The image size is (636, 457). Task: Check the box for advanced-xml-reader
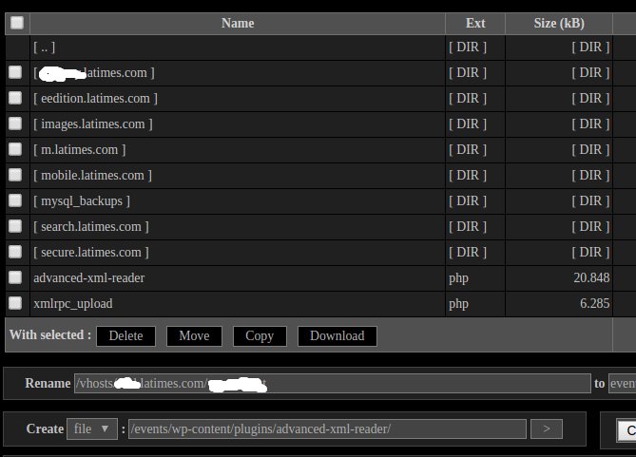pyautogui.click(x=15, y=277)
